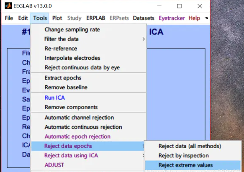Expand the Reject data epochs submenu
This screenshot has width=244, height=172.
(89, 146)
